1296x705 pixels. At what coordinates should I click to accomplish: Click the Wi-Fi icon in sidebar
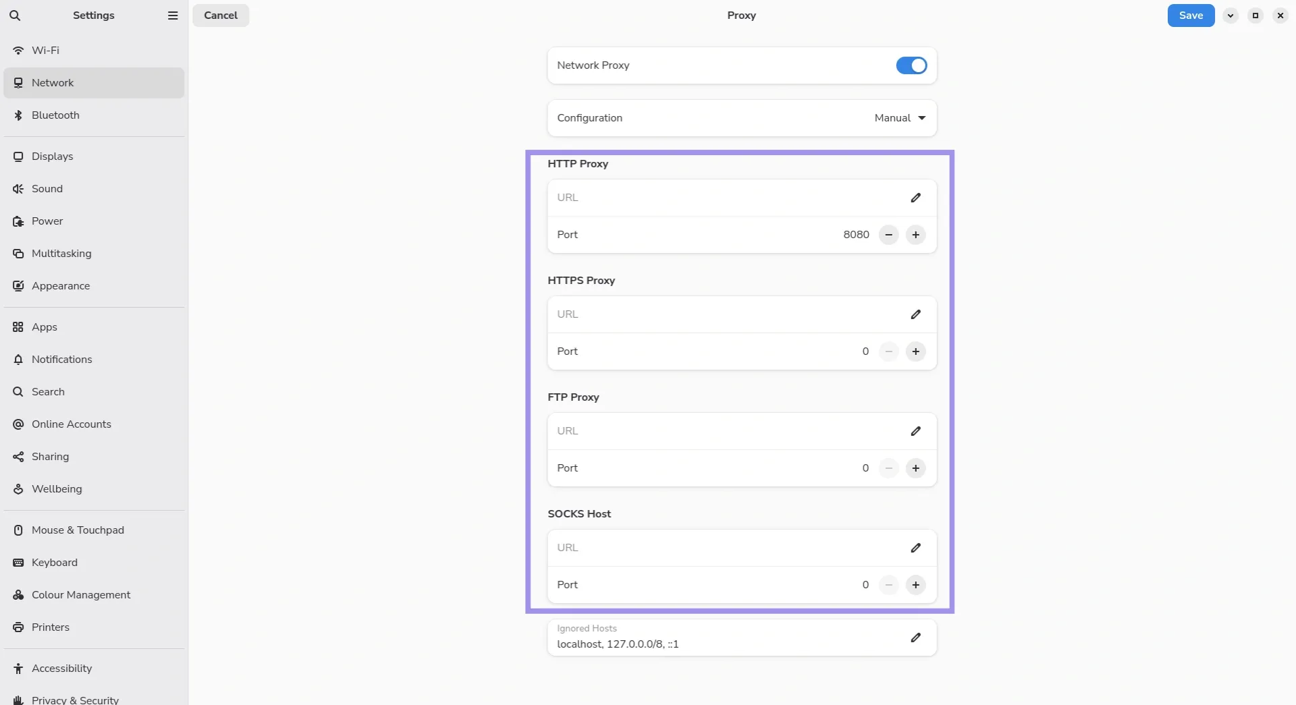coord(18,51)
